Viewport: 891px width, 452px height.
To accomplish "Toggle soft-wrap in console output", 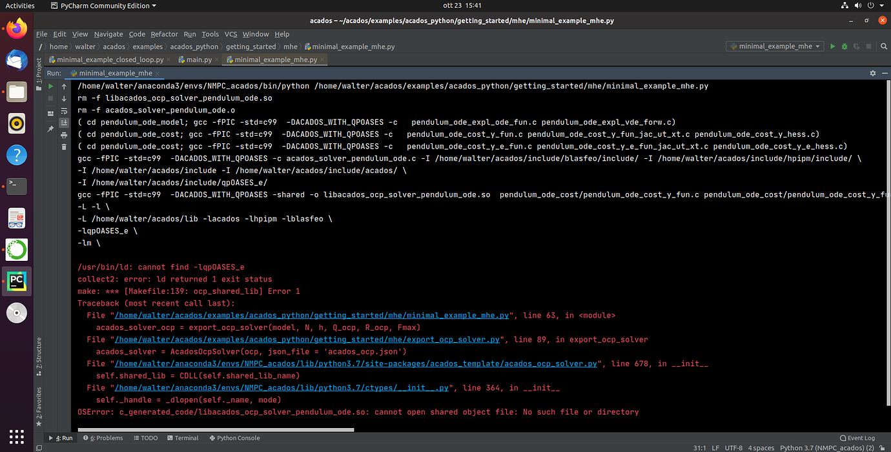I will pyautogui.click(x=64, y=110).
